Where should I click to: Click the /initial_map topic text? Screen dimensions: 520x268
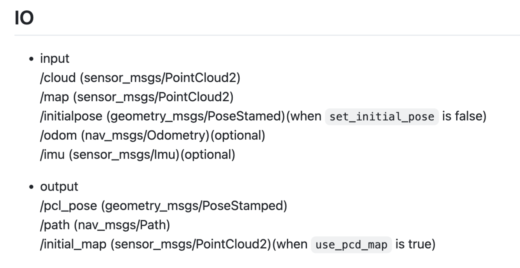coord(73,245)
